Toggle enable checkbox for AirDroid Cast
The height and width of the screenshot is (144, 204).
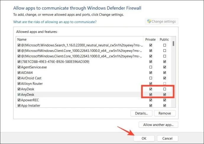click(19, 78)
